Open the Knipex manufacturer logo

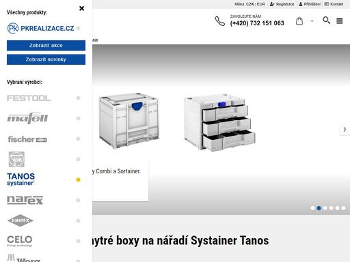click(21, 220)
